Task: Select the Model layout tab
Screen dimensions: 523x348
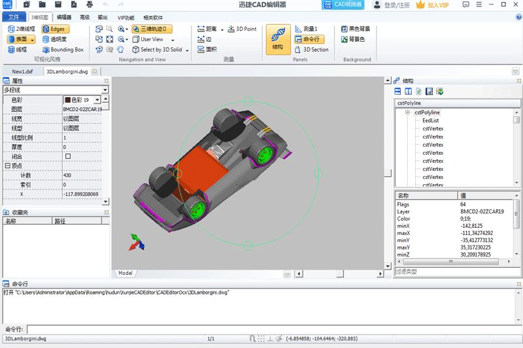Action: pos(126,273)
